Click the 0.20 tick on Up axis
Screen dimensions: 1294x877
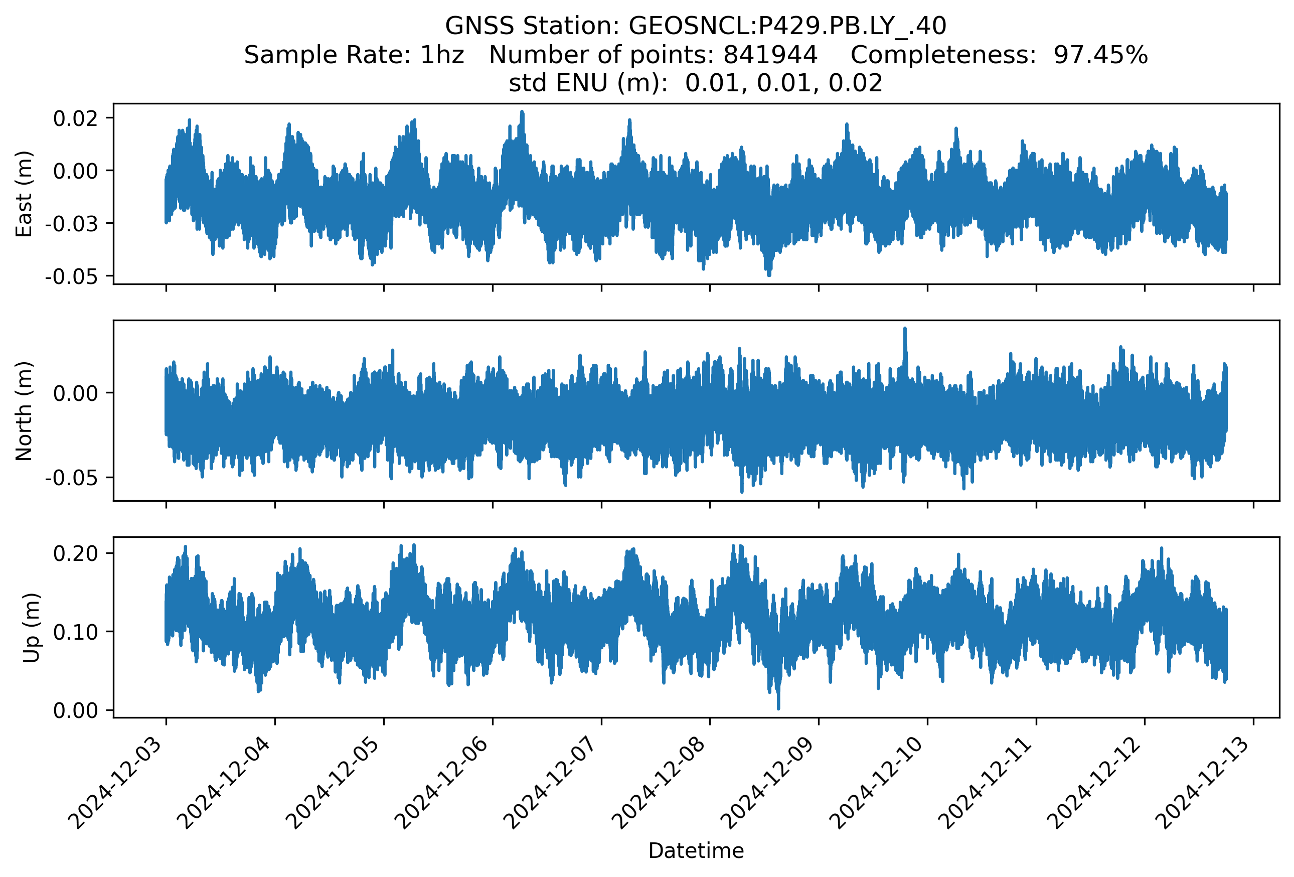(75, 553)
